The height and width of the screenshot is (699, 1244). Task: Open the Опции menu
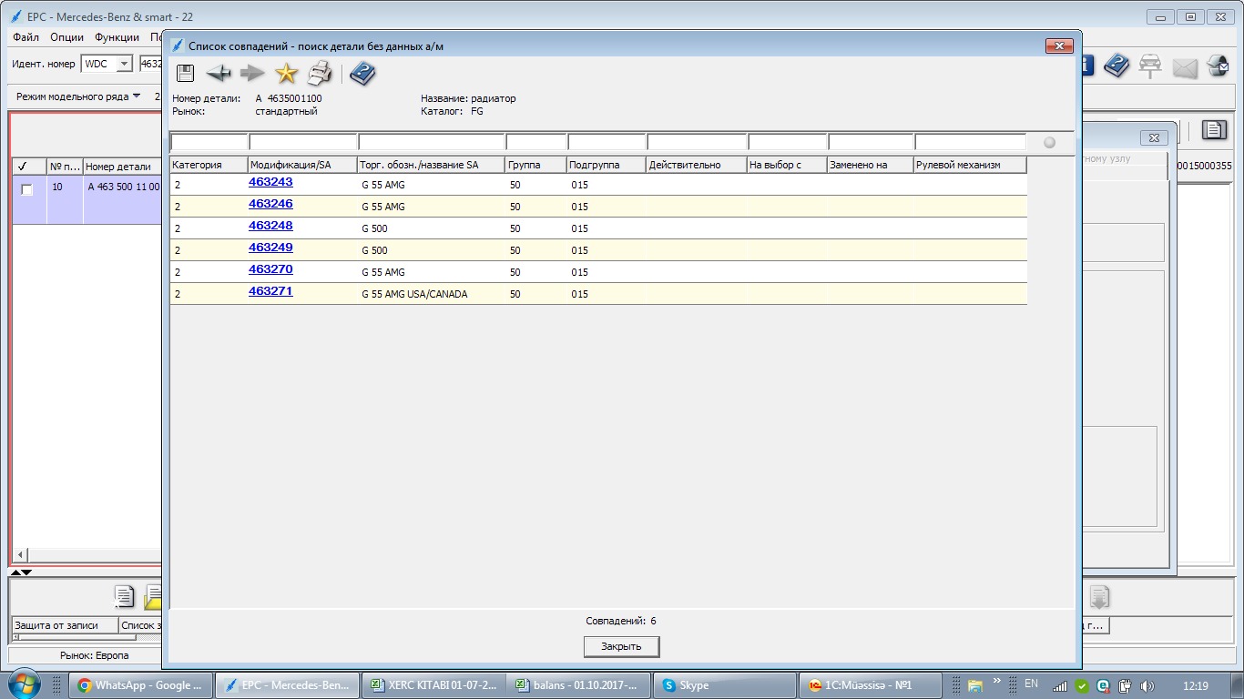66,37
